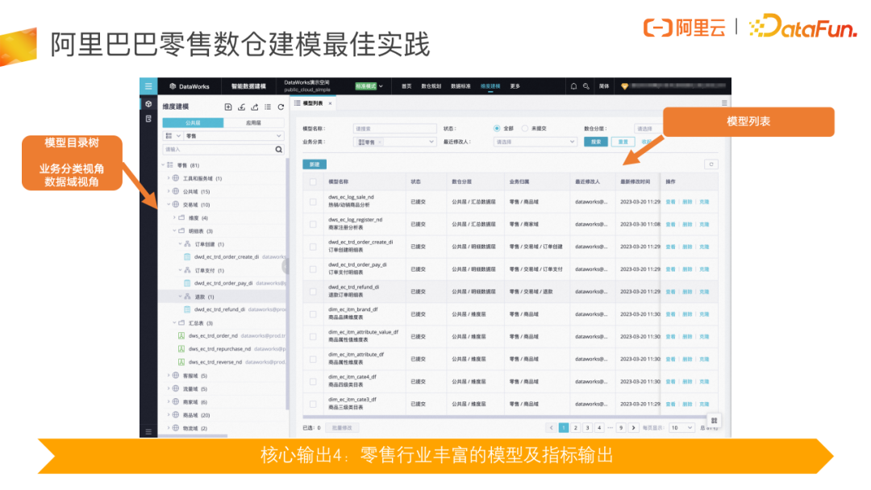Open the notification bell icon
871x490 pixels.
[573, 85]
